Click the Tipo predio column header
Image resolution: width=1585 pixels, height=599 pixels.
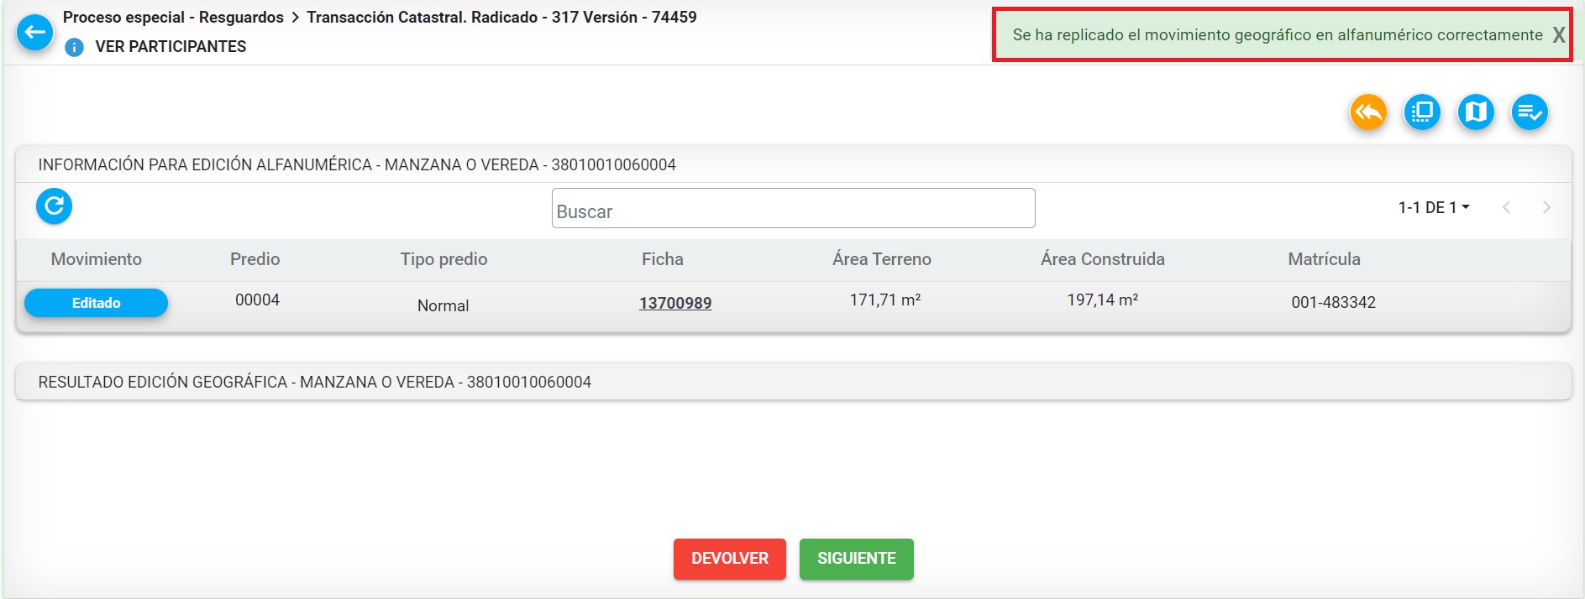click(443, 259)
